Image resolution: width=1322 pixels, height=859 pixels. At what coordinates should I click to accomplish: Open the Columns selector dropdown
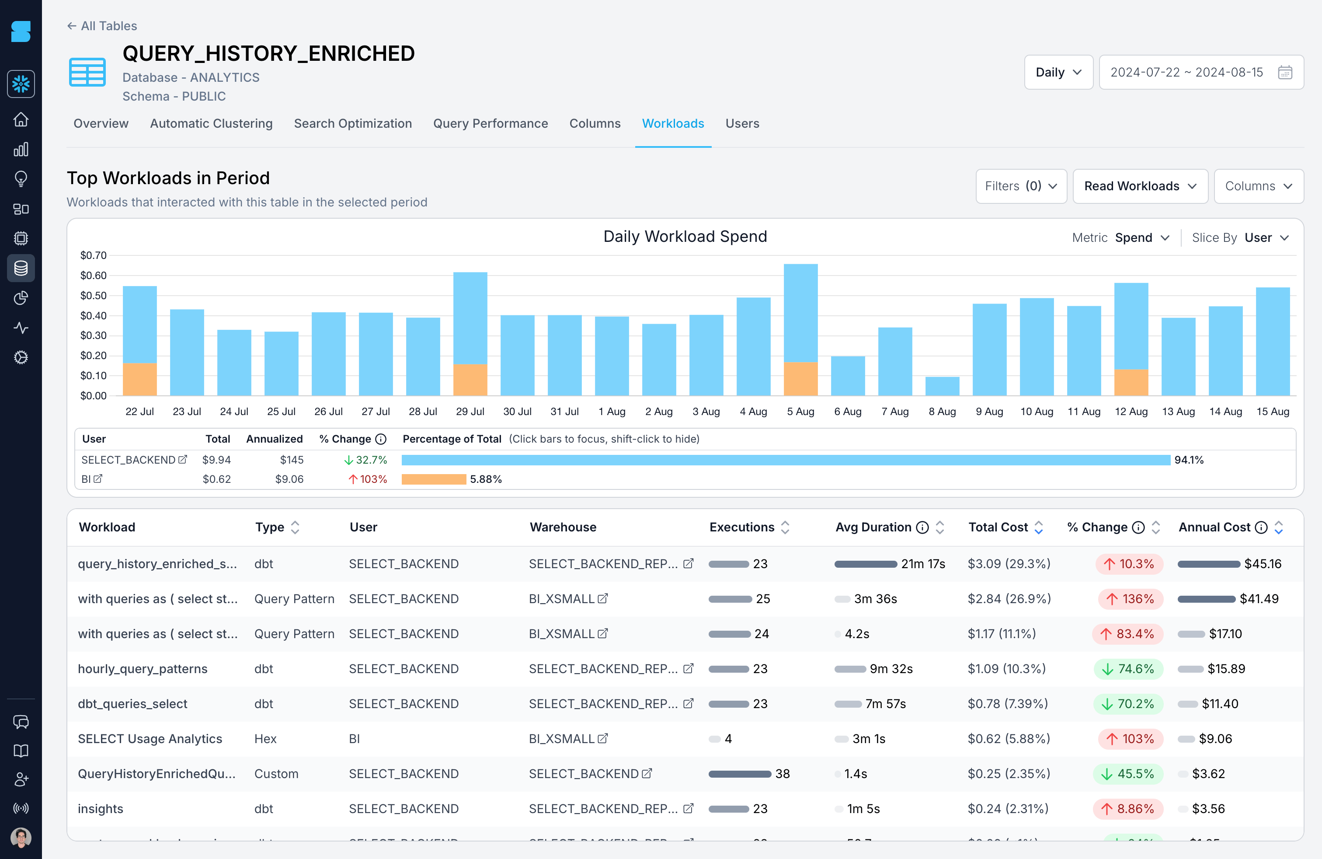(1259, 186)
